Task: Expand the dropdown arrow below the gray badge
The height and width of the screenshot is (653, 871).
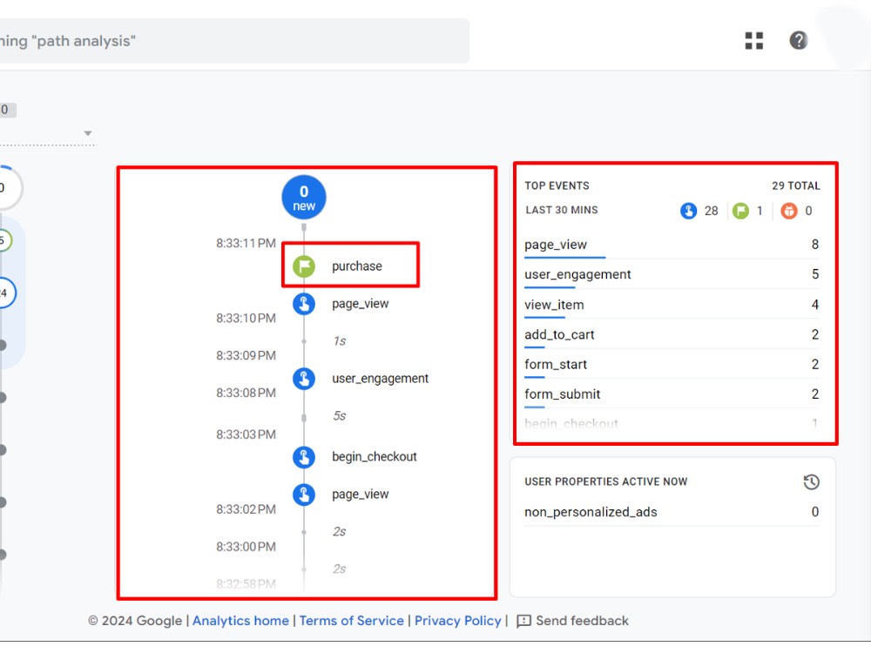Action: click(x=88, y=133)
